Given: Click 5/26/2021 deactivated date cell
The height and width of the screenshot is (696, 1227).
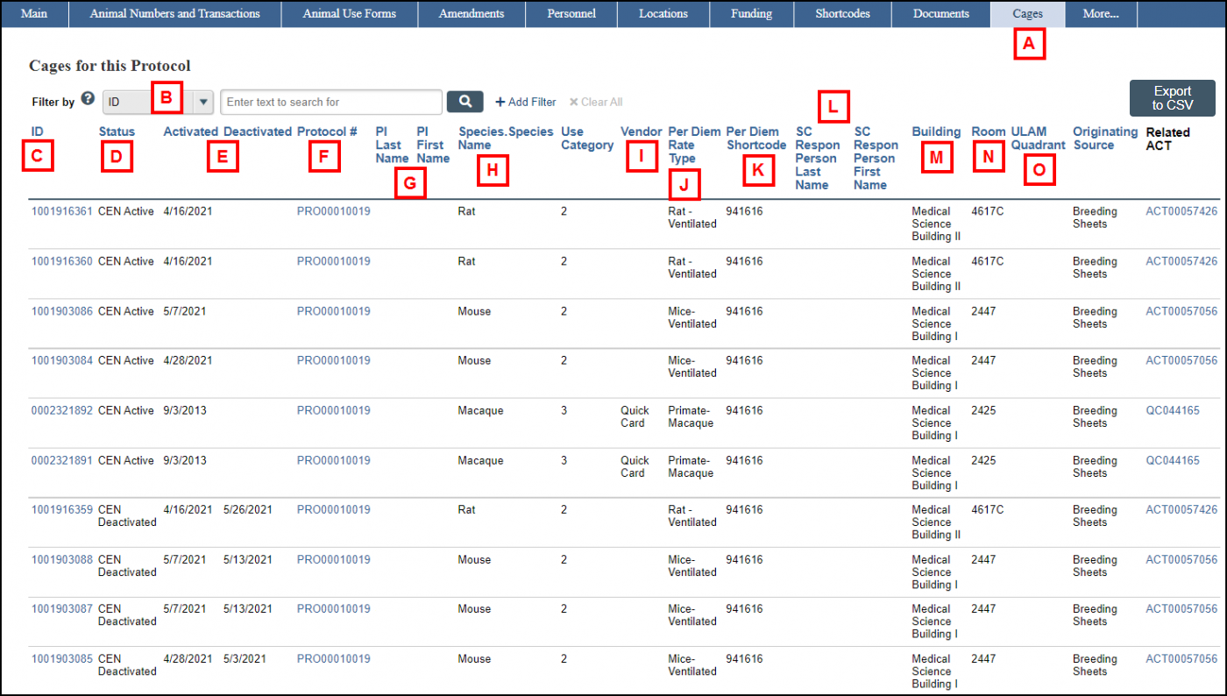Looking at the screenshot, I should (248, 509).
